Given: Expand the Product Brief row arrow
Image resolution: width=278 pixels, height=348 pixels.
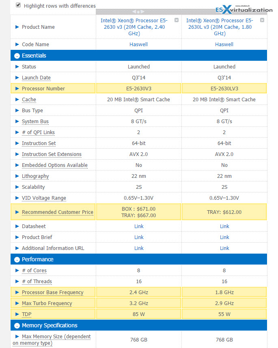Looking at the screenshot, I should [x=17, y=237].
